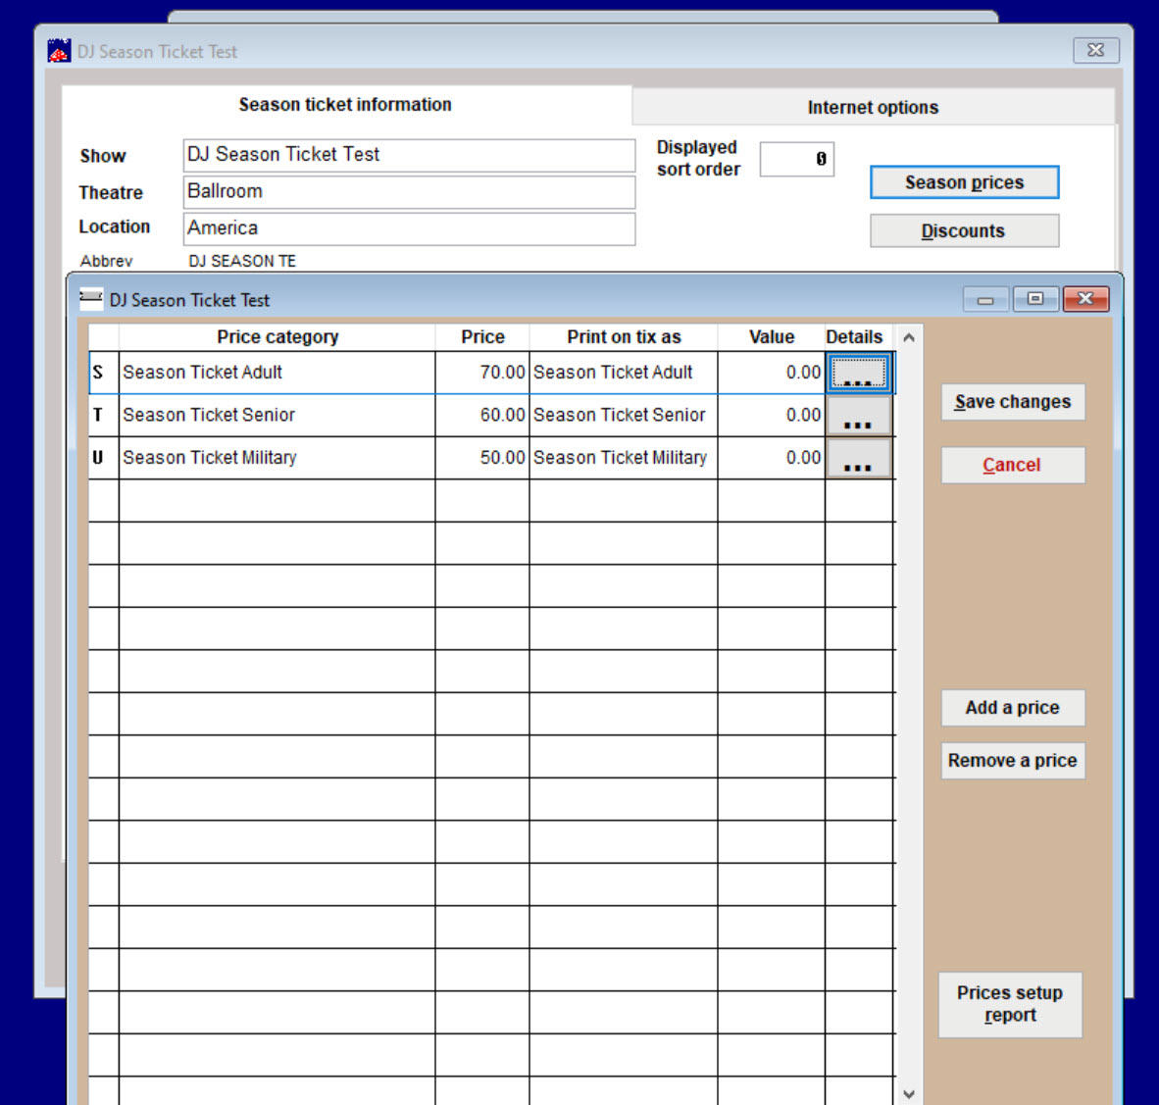This screenshot has width=1159, height=1105.
Task: Click the app icon in the back window title bar
Action: click(x=59, y=51)
